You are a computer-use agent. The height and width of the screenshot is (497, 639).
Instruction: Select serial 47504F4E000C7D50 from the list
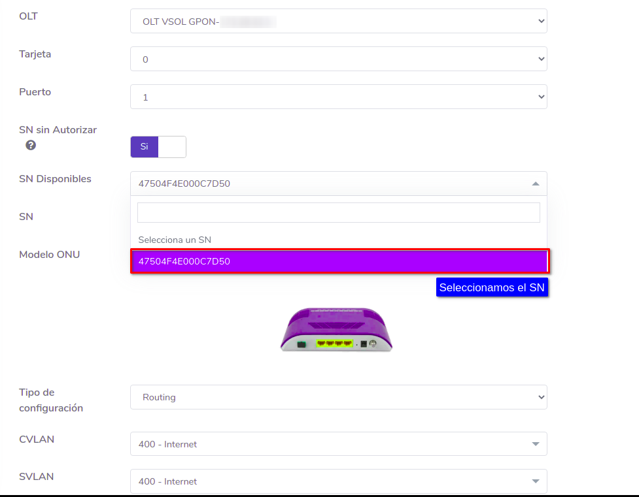(x=339, y=261)
